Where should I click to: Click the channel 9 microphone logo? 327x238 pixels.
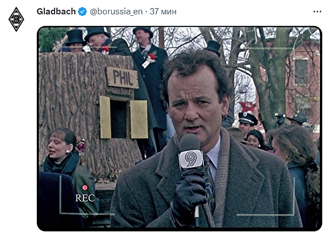pyautogui.click(x=191, y=159)
